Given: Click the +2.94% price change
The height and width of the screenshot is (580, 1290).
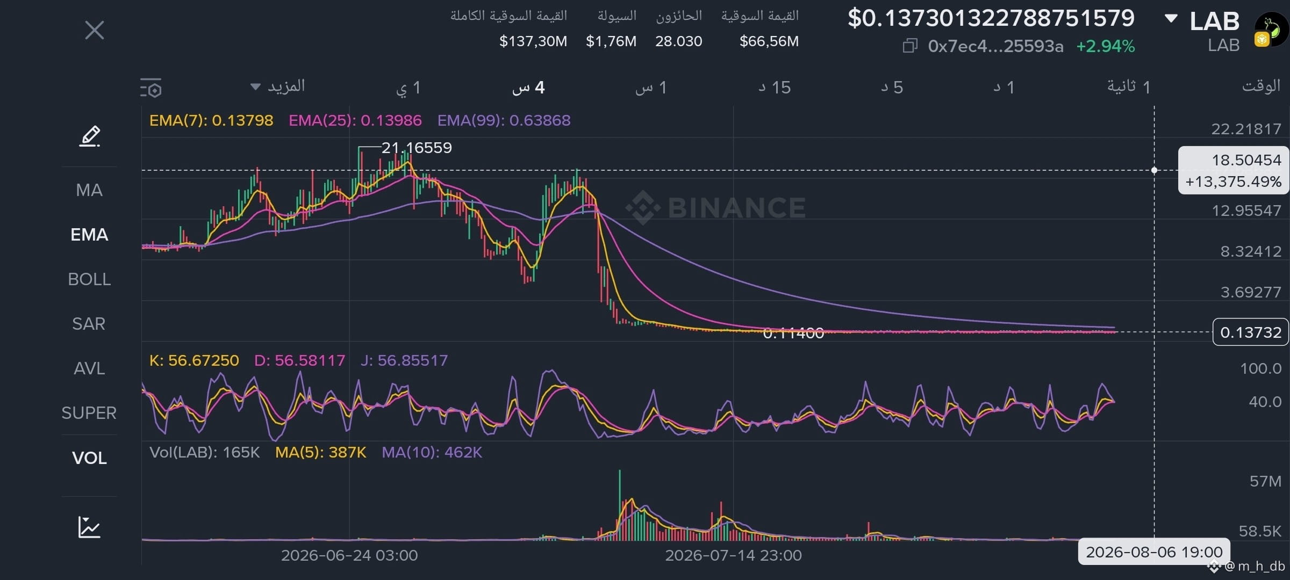Looking at the screenshot, I should (1106, 46).
